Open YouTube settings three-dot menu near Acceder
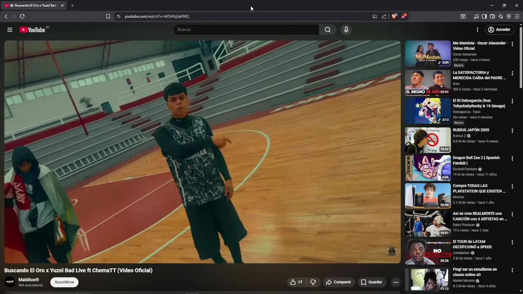 coord(477,29)
